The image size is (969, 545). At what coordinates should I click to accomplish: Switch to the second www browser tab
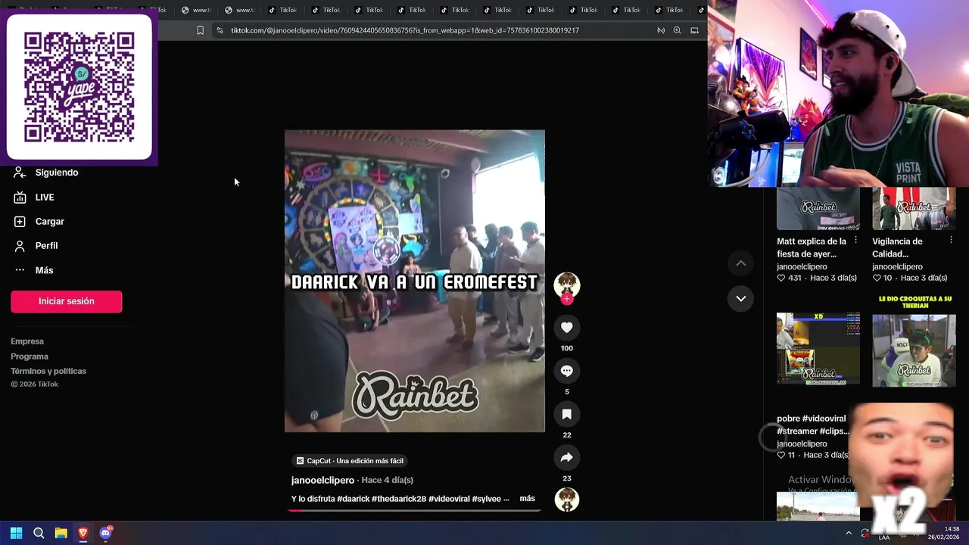pos(239,10)
